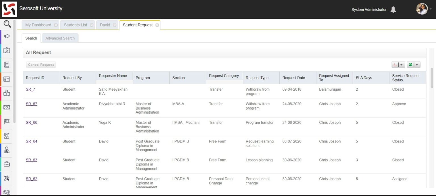Open request SR_67 link
436x196 pixels.
click(x=31, y=104)
